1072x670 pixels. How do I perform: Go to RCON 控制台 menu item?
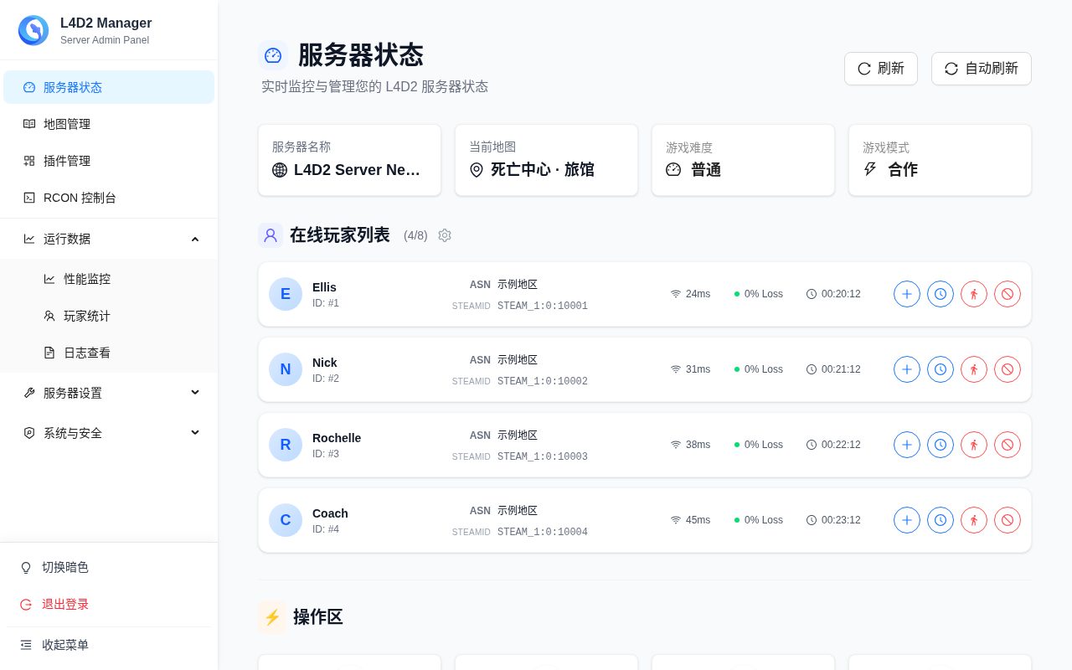coord(109,198)
